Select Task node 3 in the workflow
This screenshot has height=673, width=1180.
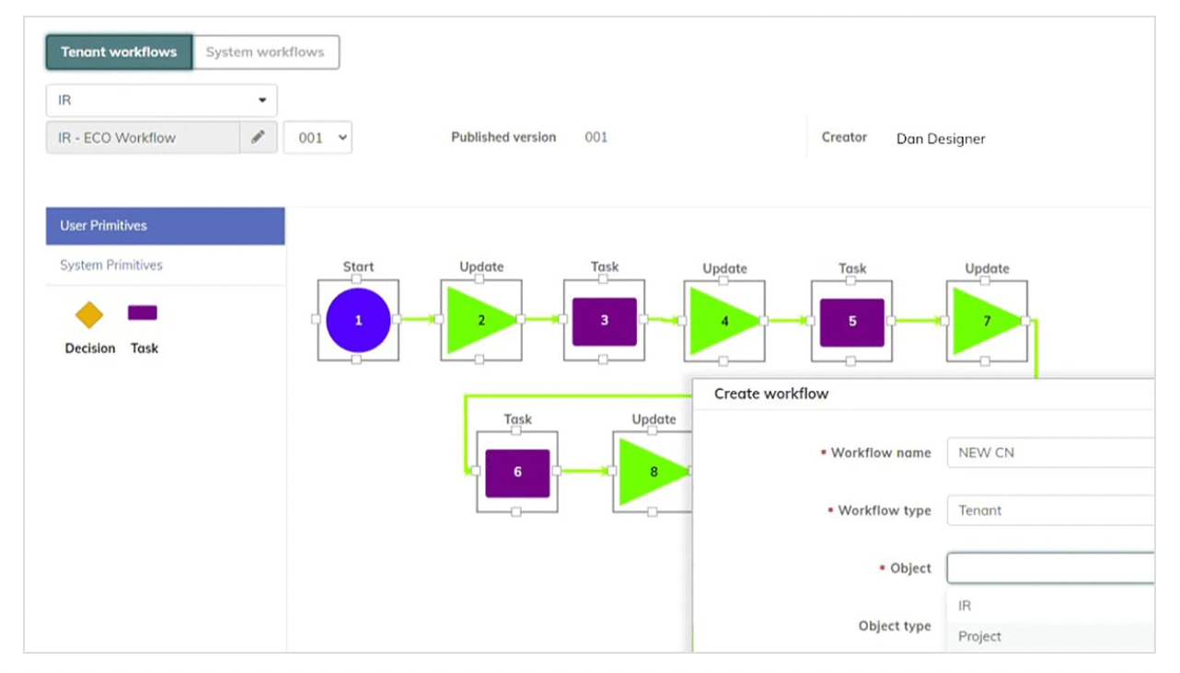[x=604, y=319]
